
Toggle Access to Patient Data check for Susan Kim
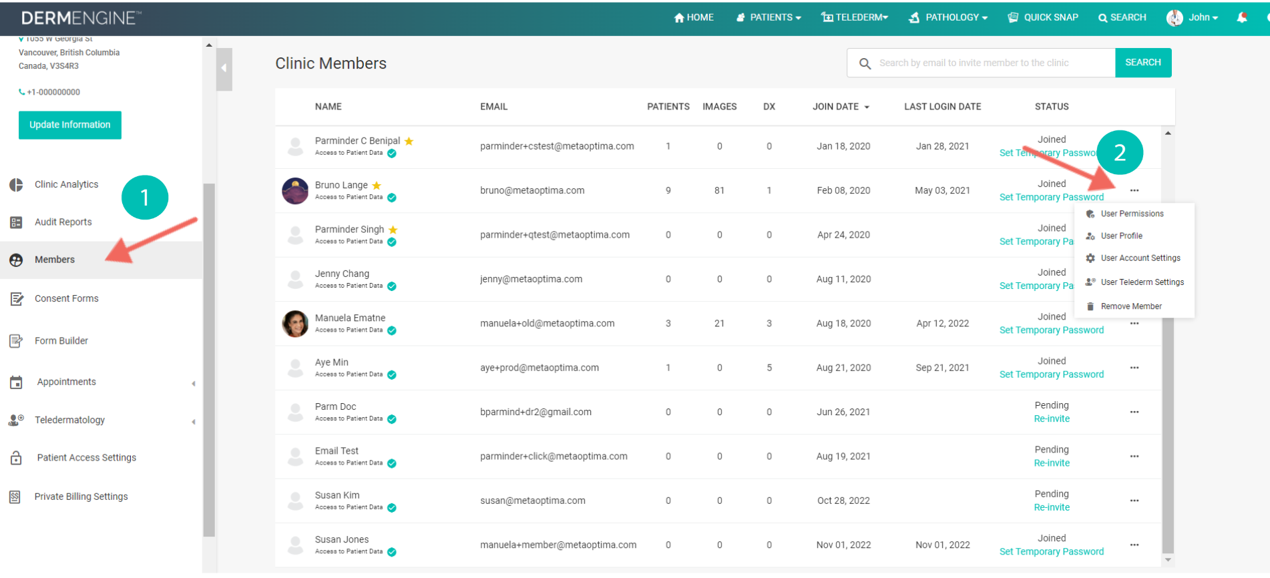[x=392, y=508]
